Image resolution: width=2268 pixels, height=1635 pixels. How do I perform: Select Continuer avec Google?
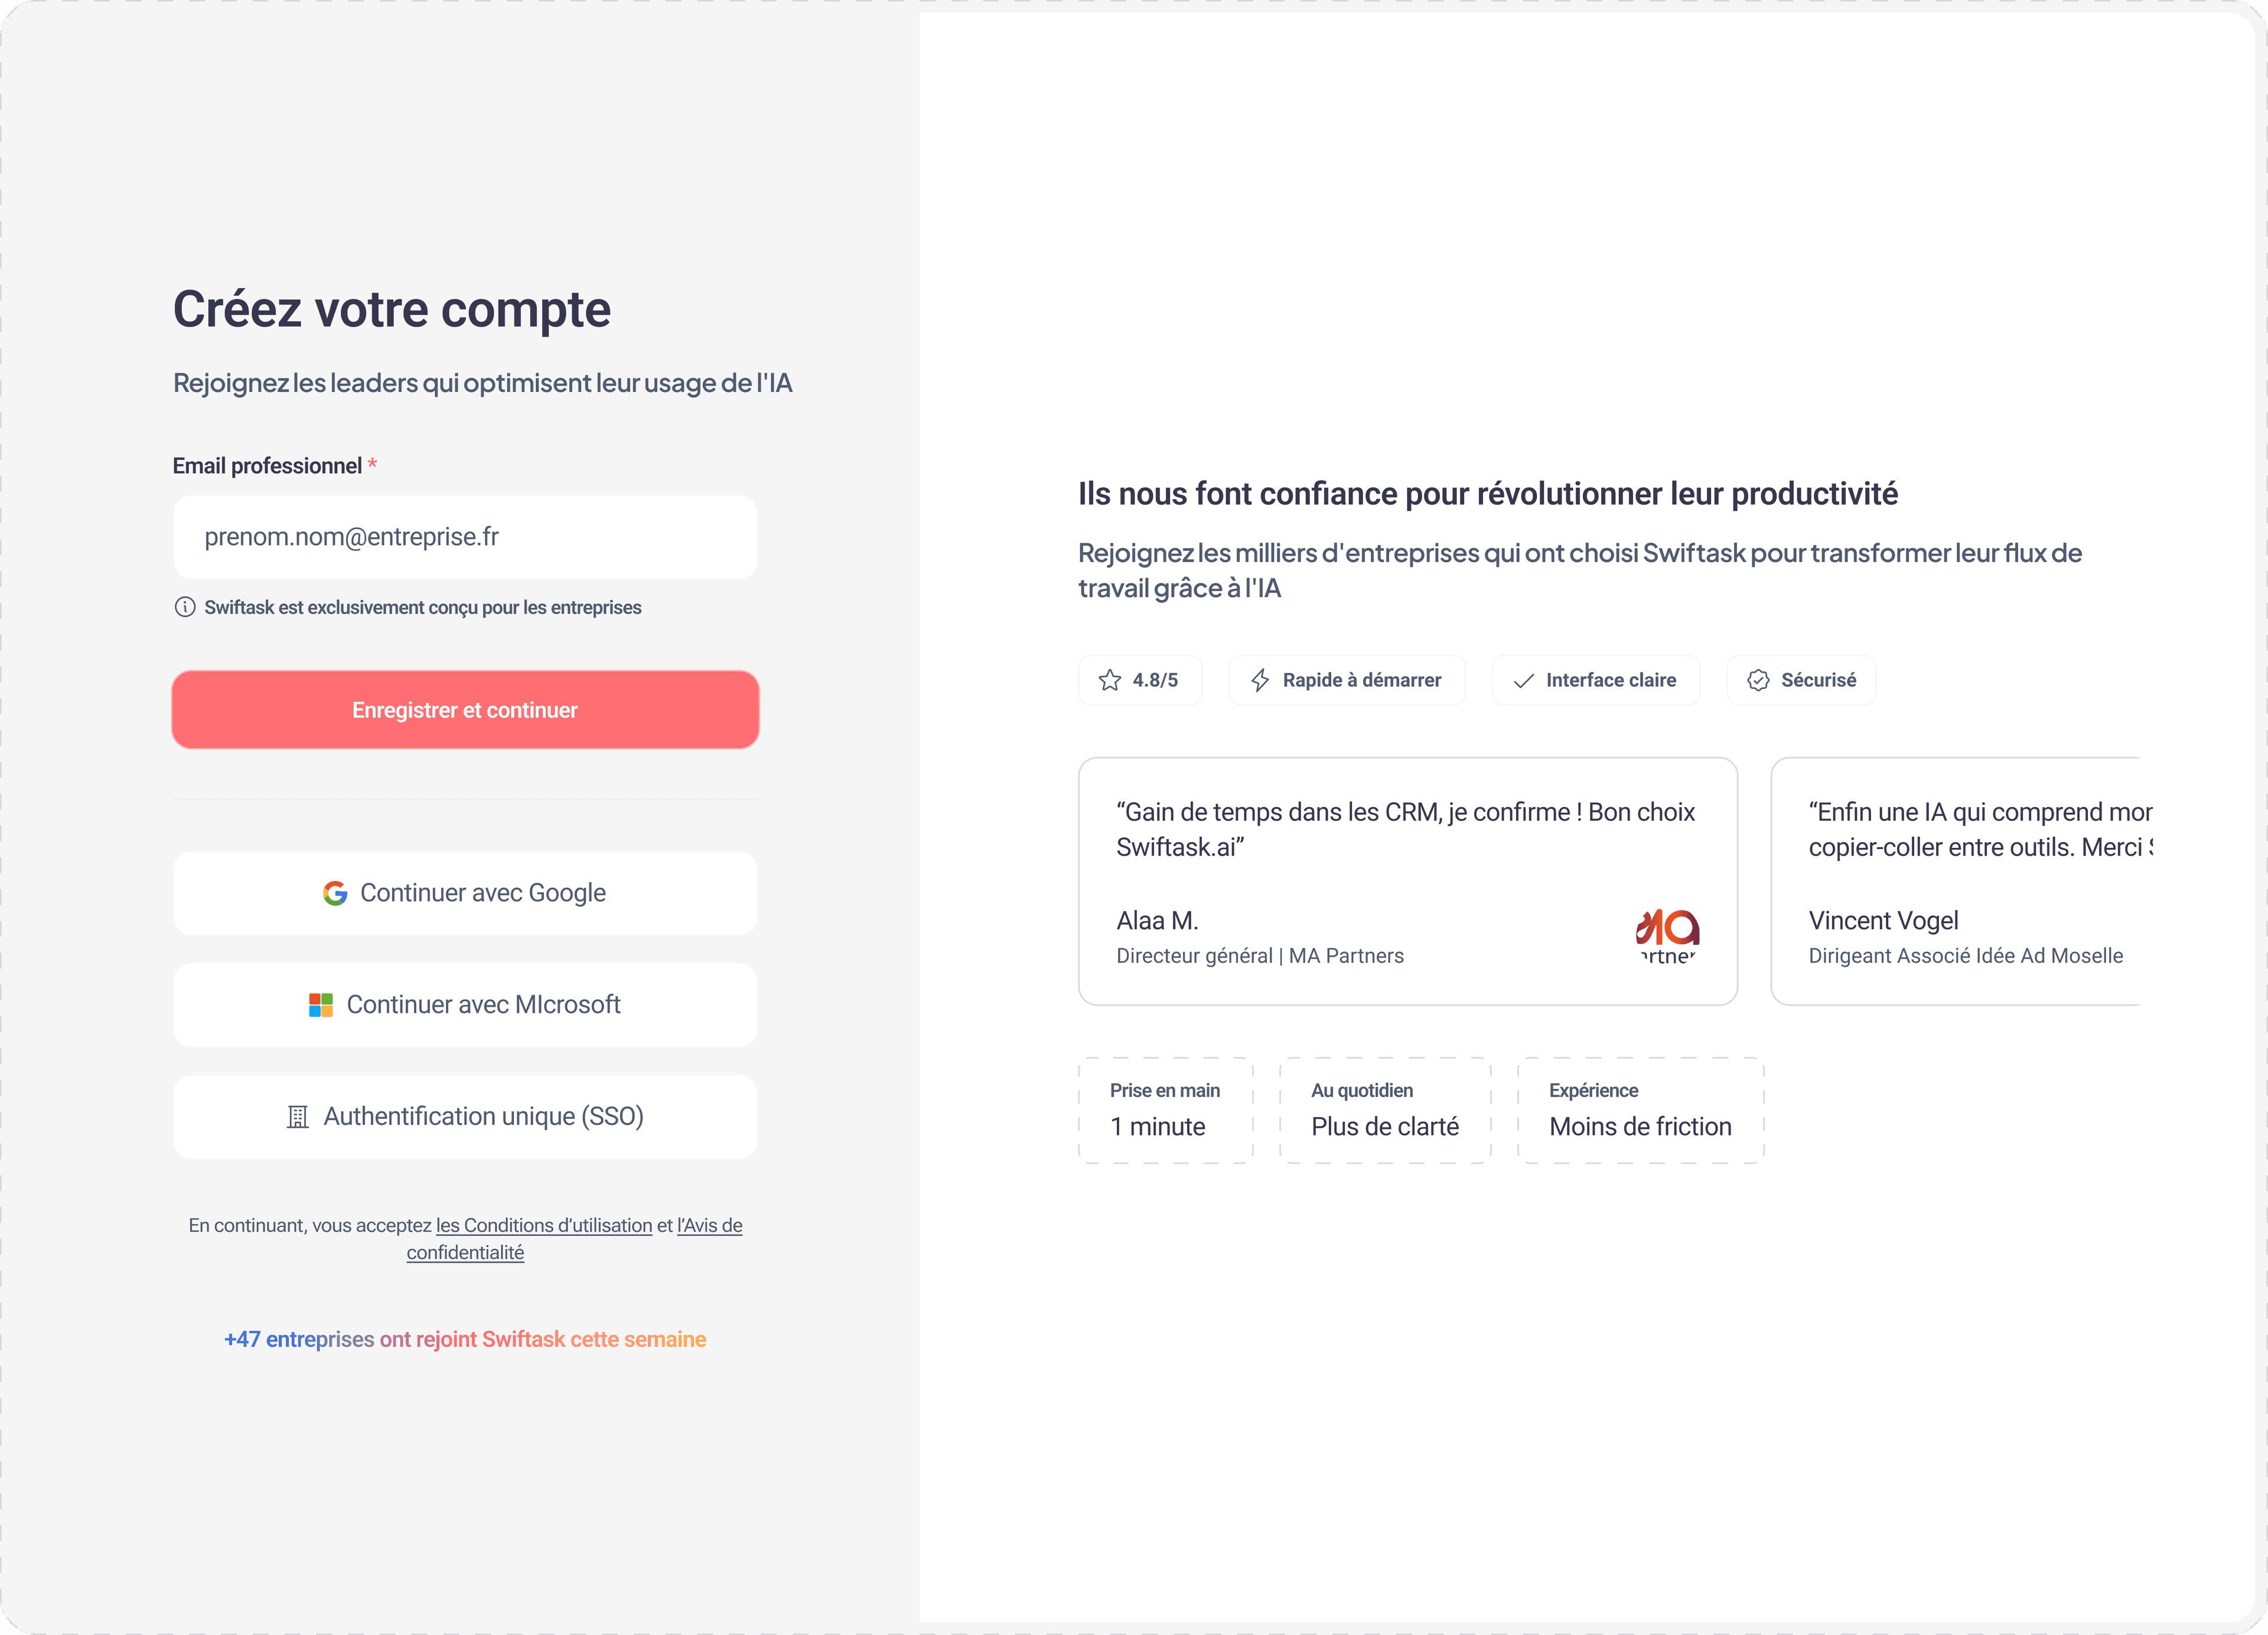point(465,893)
